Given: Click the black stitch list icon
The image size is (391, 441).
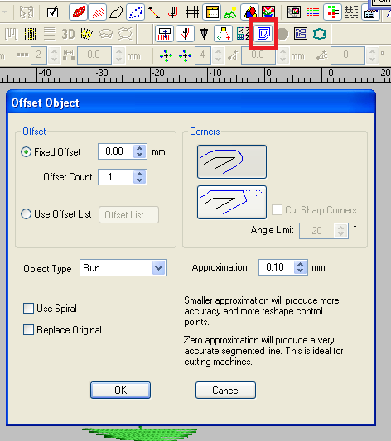Looking at the screenshot, I should [x=351, y=12].
